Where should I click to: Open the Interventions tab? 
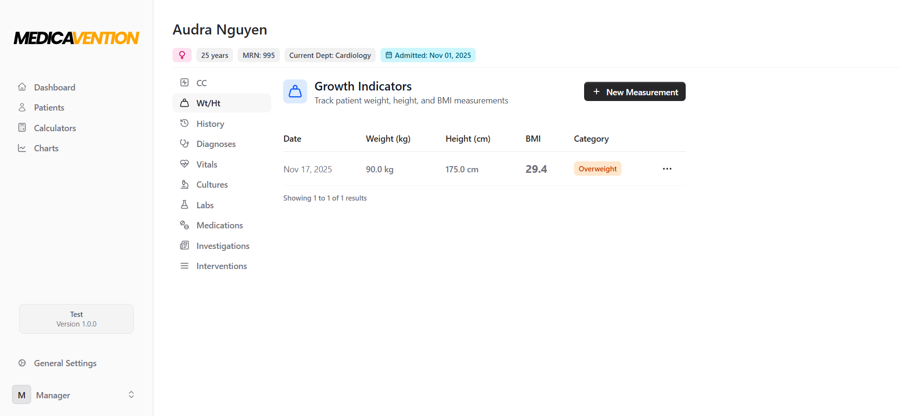pos(222,266)
